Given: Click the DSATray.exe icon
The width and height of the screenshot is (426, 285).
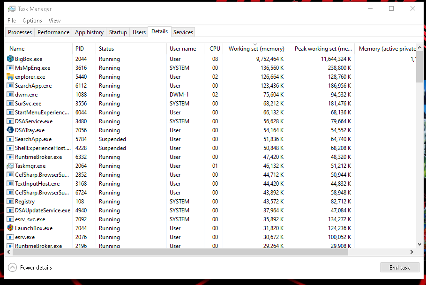Looking at the screenshot, I should click(10, 130).
